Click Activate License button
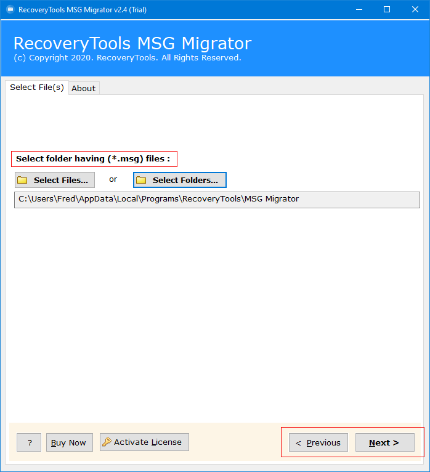This screenshot has height=472, width=430. click(144, 442)
